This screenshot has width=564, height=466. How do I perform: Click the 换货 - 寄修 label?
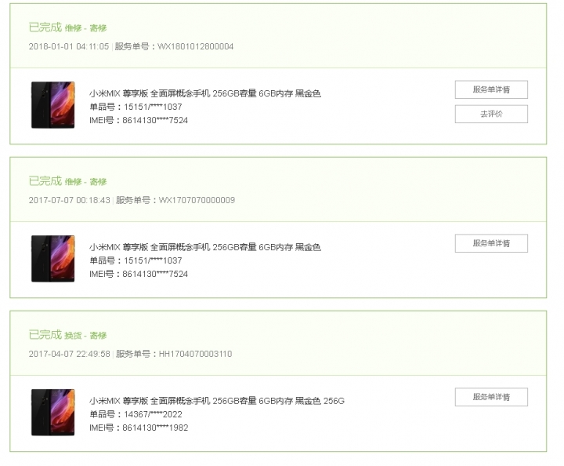[85, 336]
